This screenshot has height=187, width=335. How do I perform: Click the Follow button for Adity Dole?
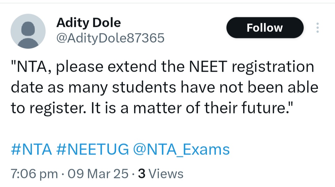click(x=265, y=28)
